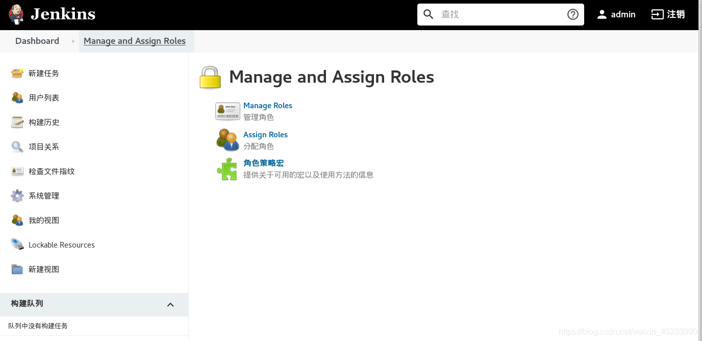Click the search magnifier icon in header
This screenshot has height=341, width=702.
[x=429, y=14]
